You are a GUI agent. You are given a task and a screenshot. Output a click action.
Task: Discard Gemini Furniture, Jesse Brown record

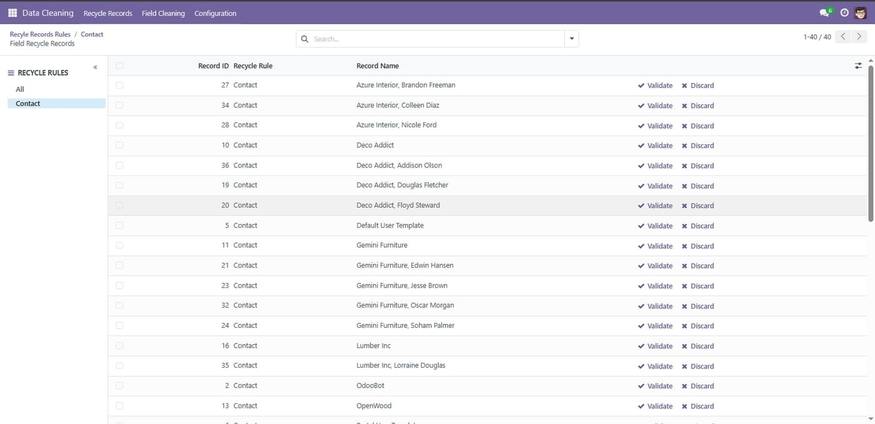pyautogui.click(x=697, y=286)
